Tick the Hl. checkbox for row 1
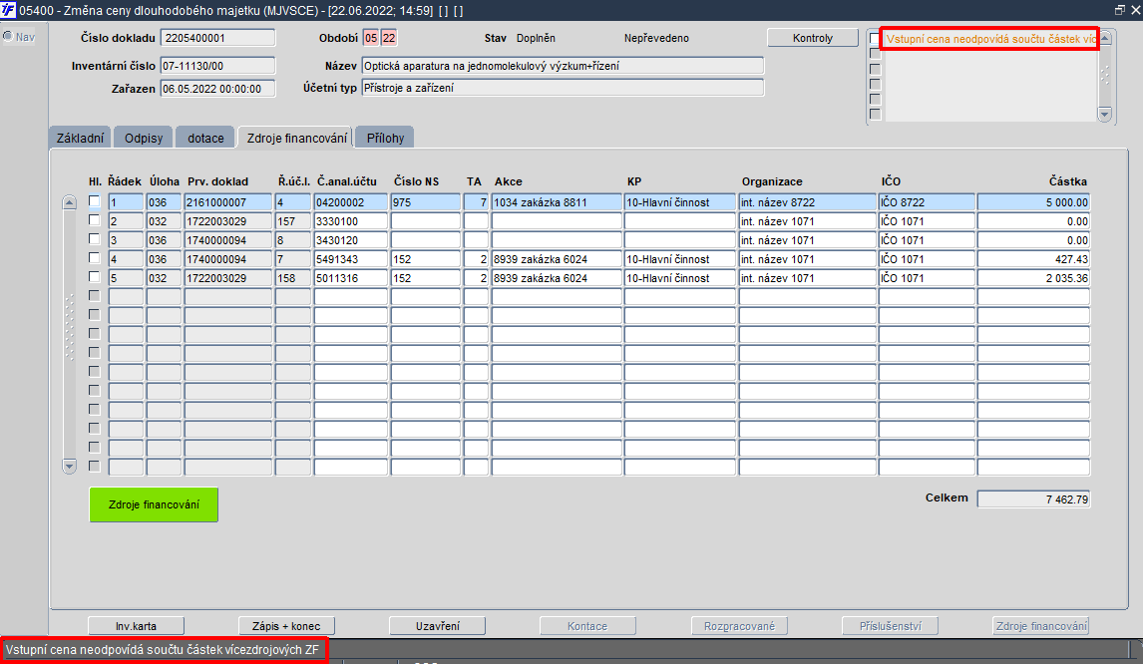Screen dimensions: 1143x664 click(x=94, y=201)
